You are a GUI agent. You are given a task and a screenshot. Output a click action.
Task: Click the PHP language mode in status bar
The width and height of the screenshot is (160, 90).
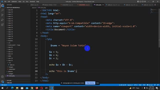pyautogui.click(x=144, y=85)
